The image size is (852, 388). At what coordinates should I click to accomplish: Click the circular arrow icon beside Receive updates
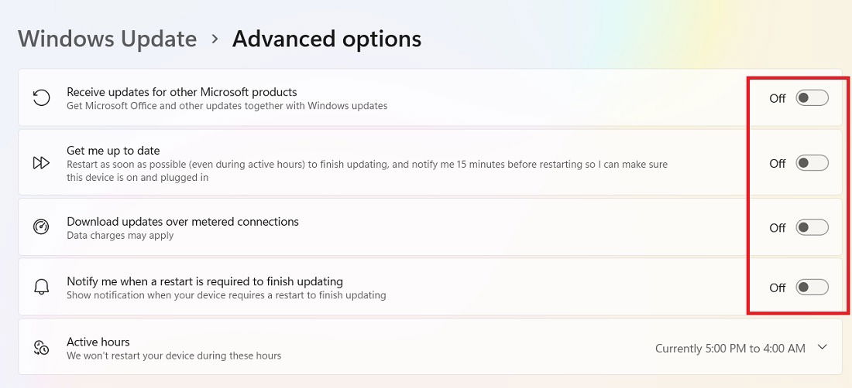coord(41,98)
